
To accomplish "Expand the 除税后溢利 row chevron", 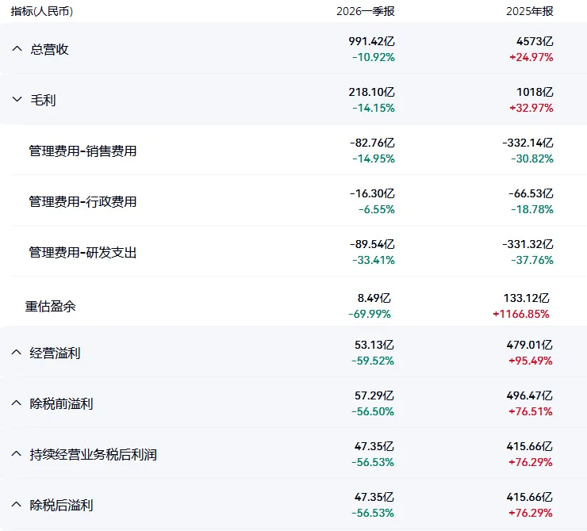I will [16, 504].
